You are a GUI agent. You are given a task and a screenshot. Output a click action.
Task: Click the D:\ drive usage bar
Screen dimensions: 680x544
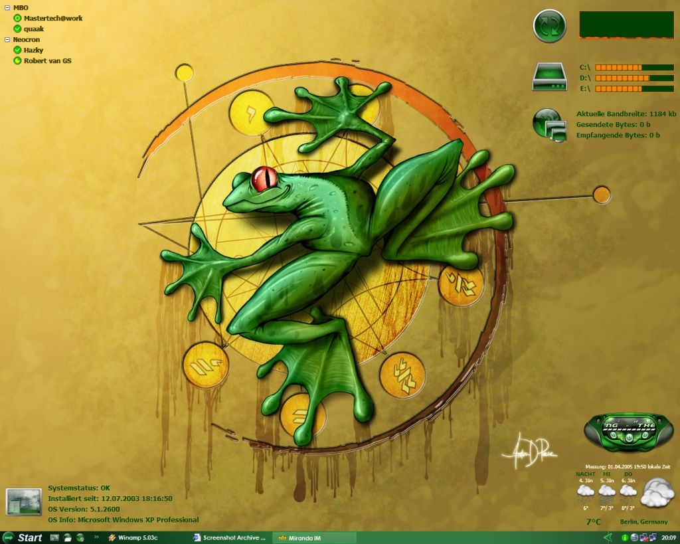coord(634,78)
